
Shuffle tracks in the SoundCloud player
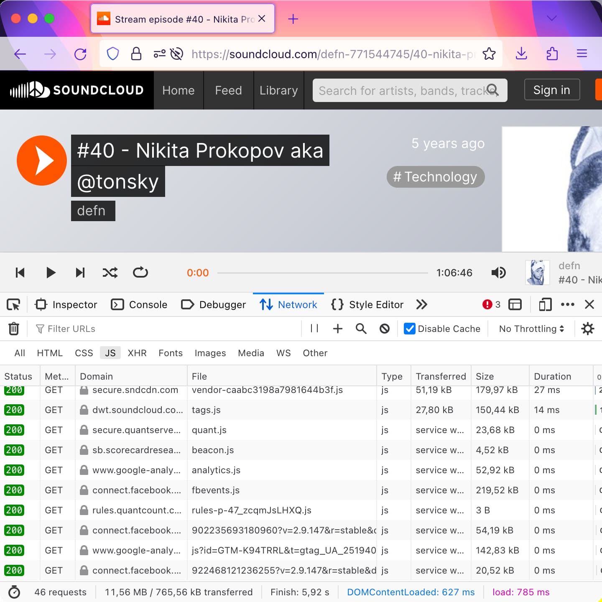(x=110, y=273)
